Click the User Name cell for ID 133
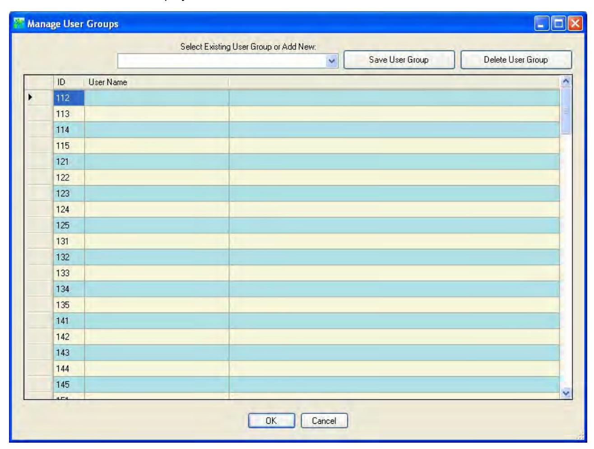 pyautogui.click(x=157, y=273)
